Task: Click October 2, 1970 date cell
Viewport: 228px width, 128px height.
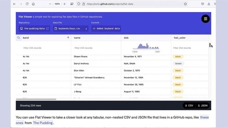Action: [132, 70]
